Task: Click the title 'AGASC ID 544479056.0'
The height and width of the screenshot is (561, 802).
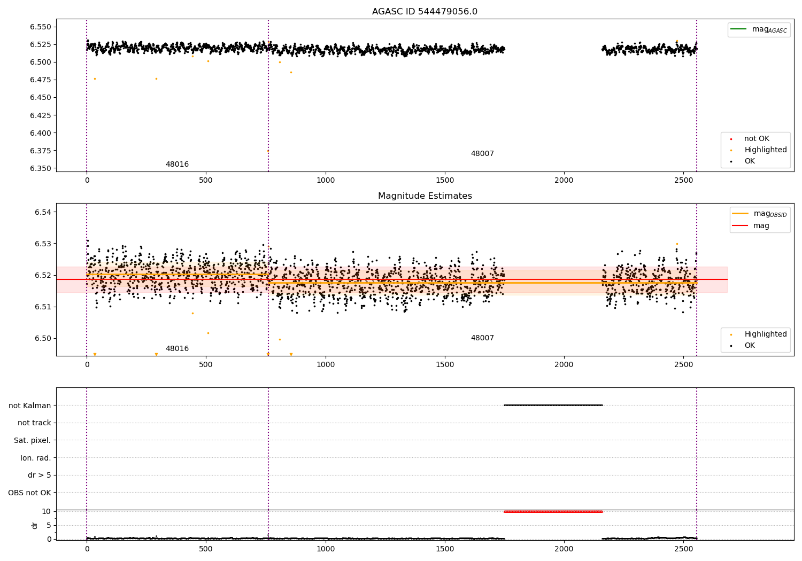Action: [x=425, y=12]
